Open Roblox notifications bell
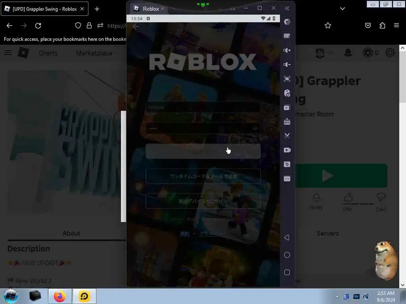 [348, 53]
